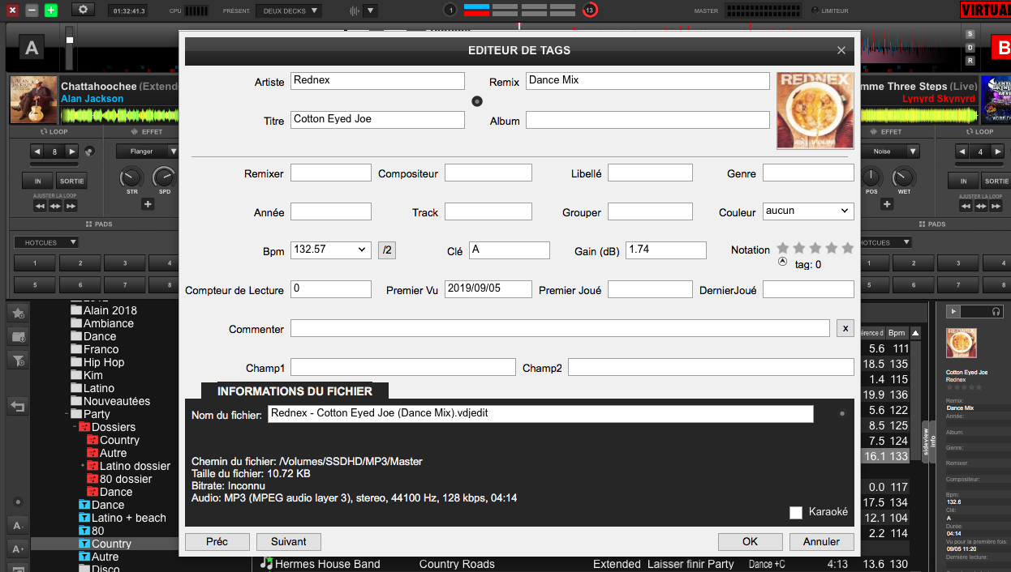The height and width of the screenshot is (572, 1011).
Task: Click the add virtual folder icon in sidebar
Action: 18,336
